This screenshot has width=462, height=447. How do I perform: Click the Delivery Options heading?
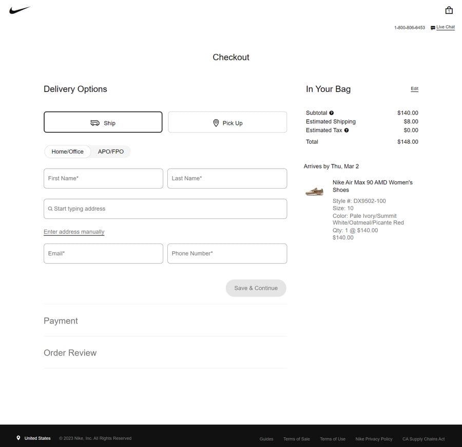[x=75, y=89]
